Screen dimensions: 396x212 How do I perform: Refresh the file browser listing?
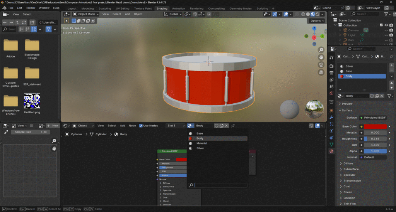click(x=24, y=23)
